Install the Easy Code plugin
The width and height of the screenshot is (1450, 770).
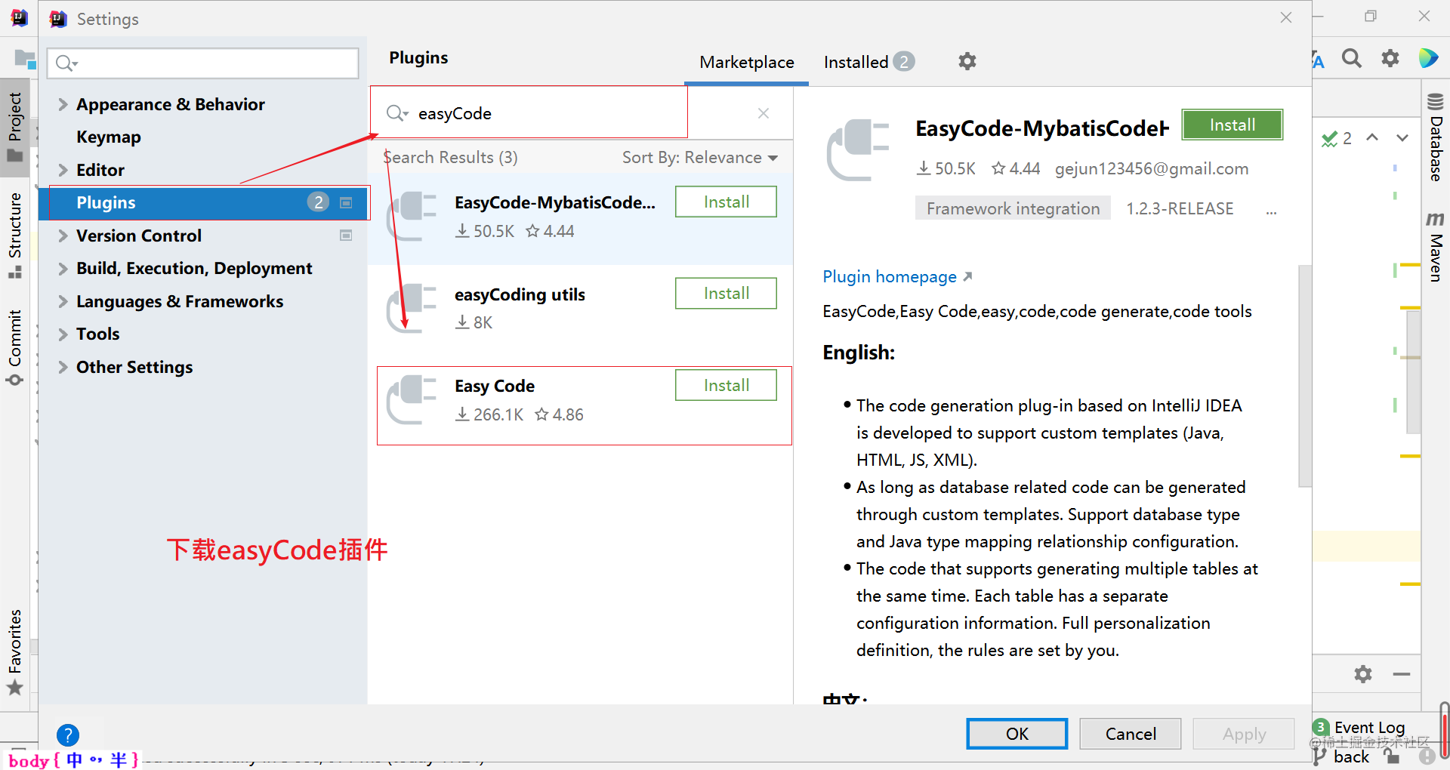[x=725, y=385]
